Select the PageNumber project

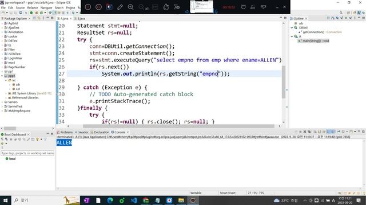pos(17,67)
